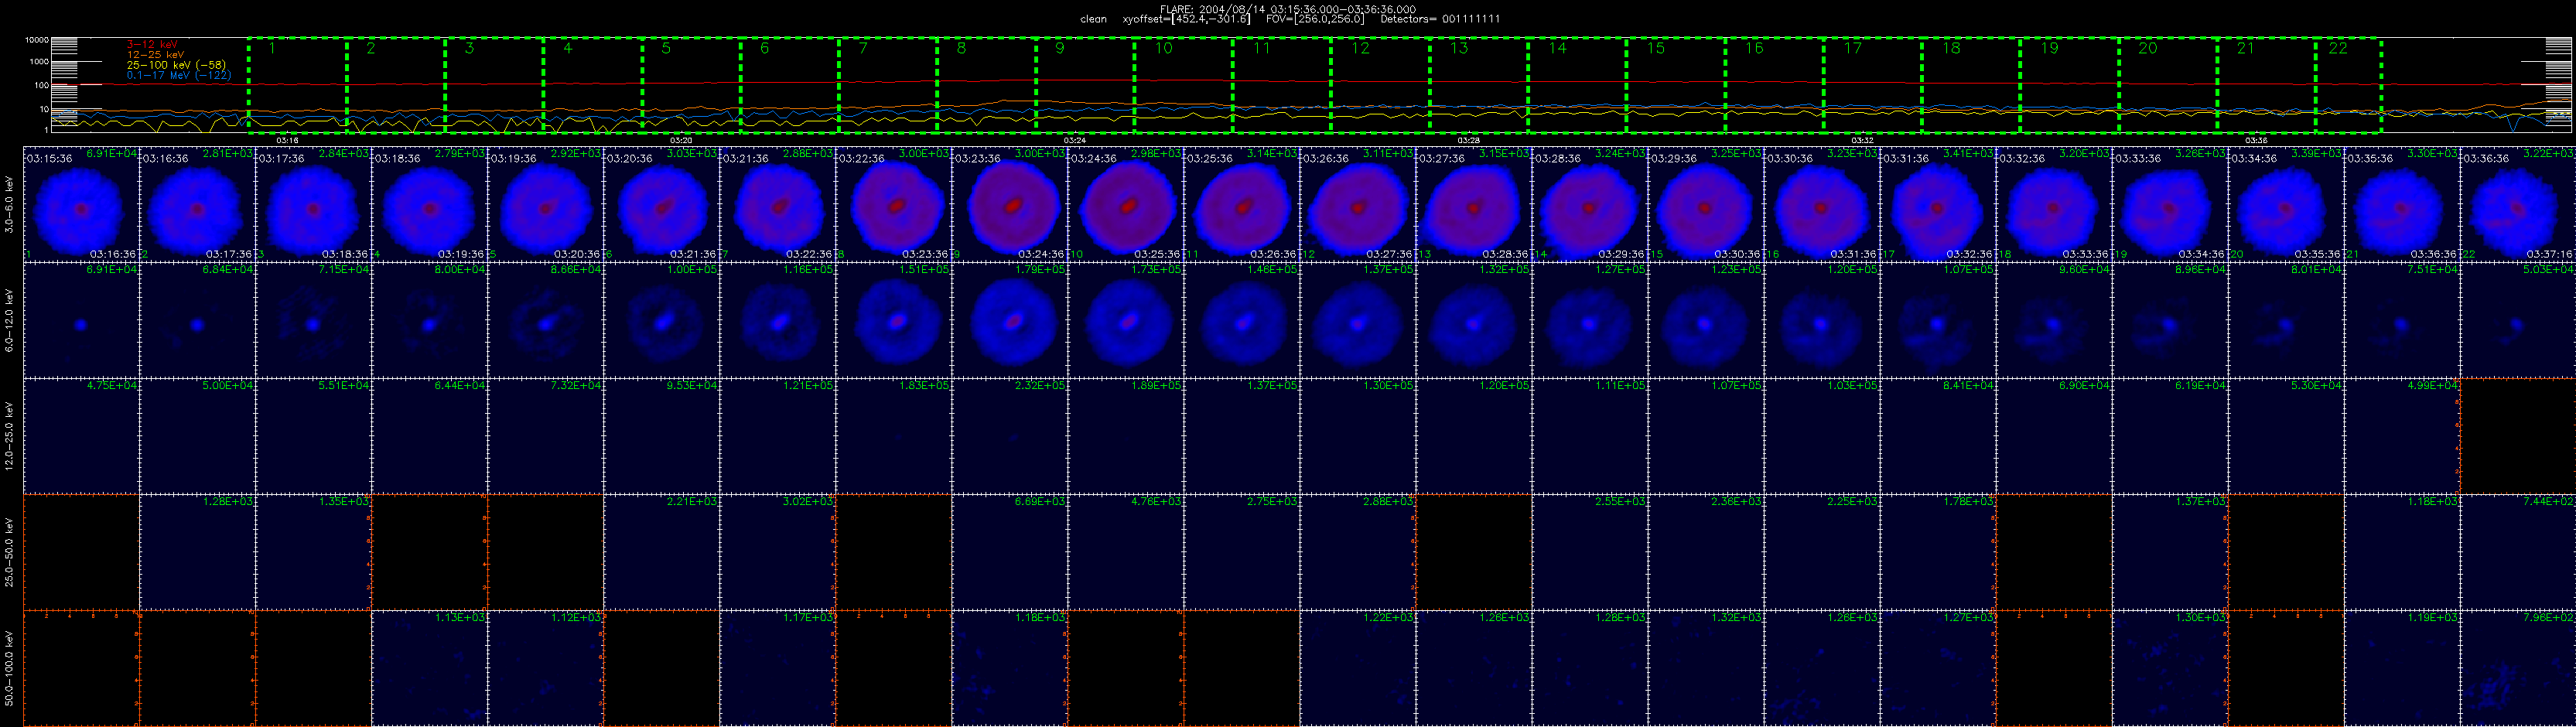Click the '3-12 keV' red legend entry

point(152,45)
